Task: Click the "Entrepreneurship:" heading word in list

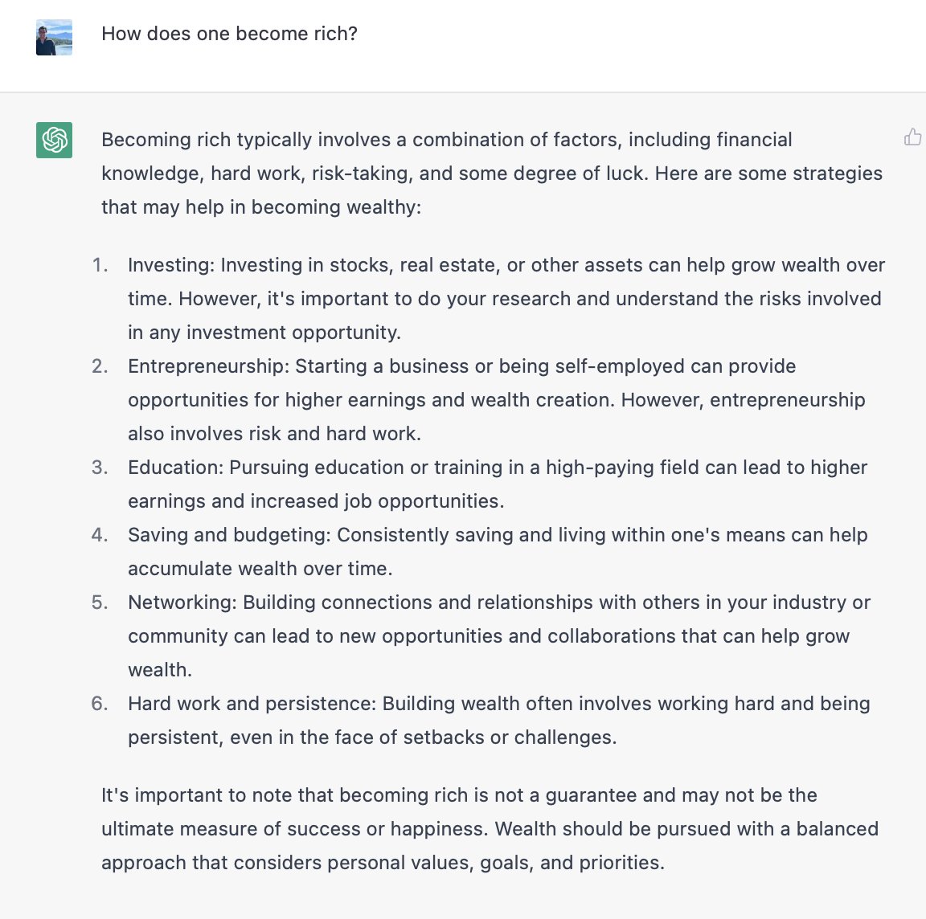Action: pos(208,366)
